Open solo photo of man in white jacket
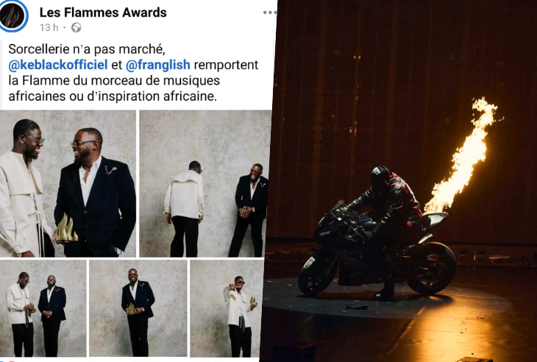The image size is (537, 362). click(x=227, y=308)
